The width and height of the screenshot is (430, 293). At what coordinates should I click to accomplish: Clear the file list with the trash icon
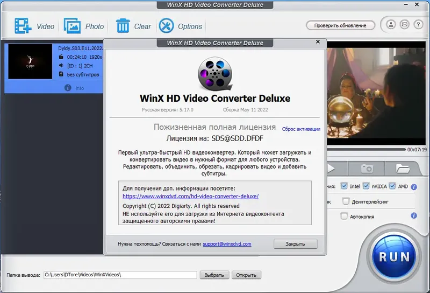[x=123, y=26]
